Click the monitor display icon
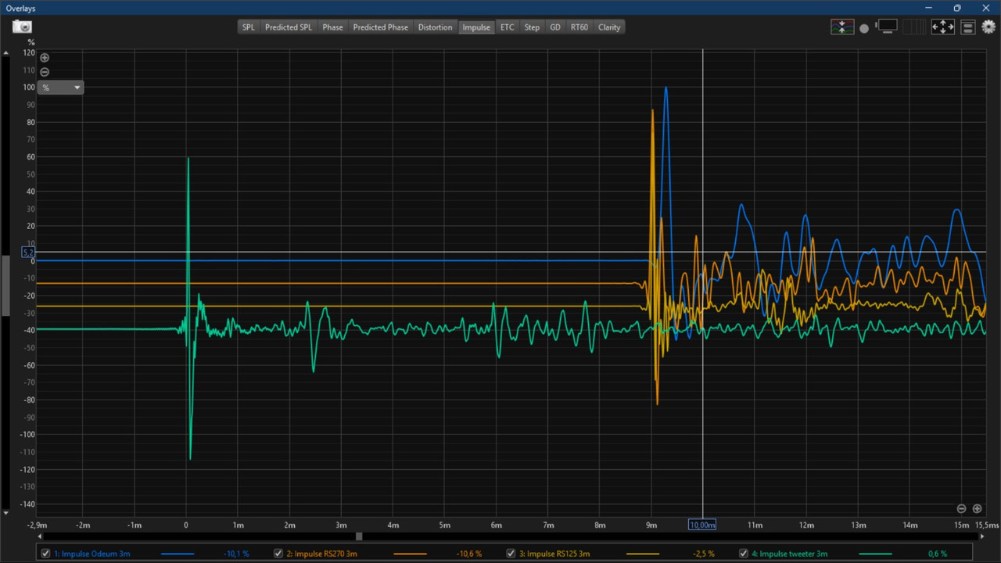This screenshot has width=1001, height=563. tap(886, 27)
